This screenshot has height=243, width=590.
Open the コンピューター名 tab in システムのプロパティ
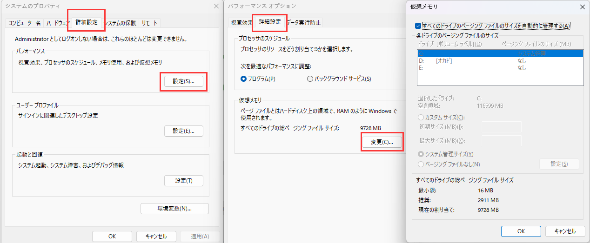click(25, 23)
